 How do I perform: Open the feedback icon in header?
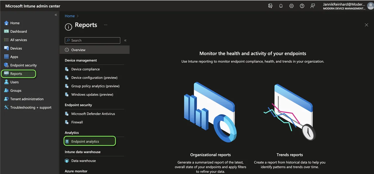[312, 6]
